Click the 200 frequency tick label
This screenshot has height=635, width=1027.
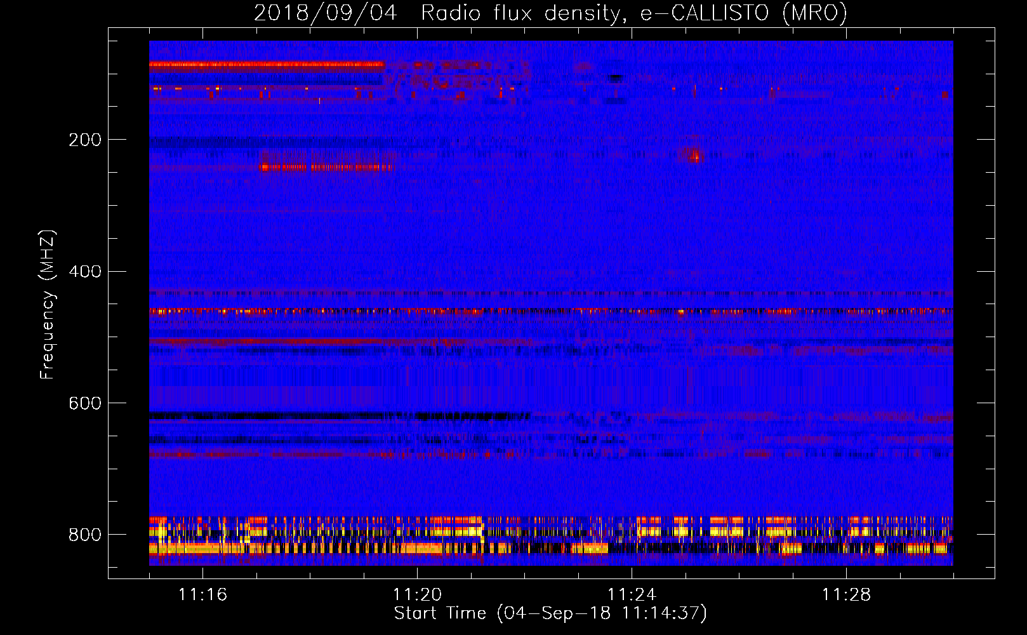coord(85,140)
